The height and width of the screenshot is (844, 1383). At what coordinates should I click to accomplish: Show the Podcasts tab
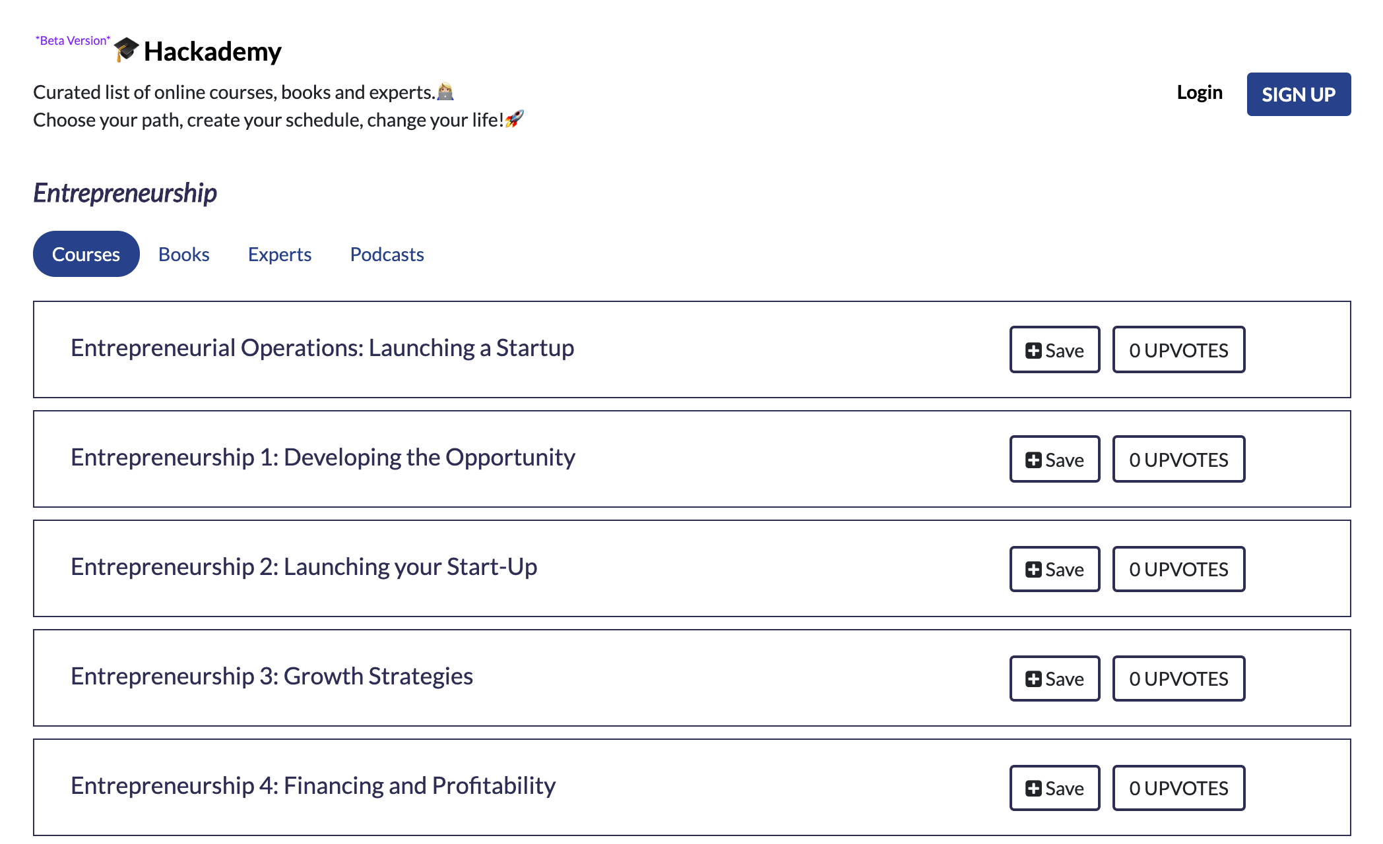387,255
